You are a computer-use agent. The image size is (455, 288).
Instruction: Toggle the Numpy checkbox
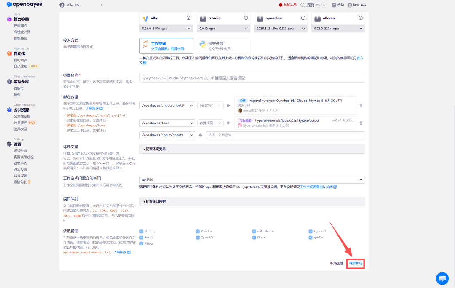[x=141, y=232]
